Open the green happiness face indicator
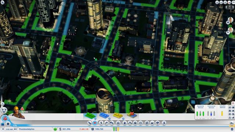 click(55, 129)
